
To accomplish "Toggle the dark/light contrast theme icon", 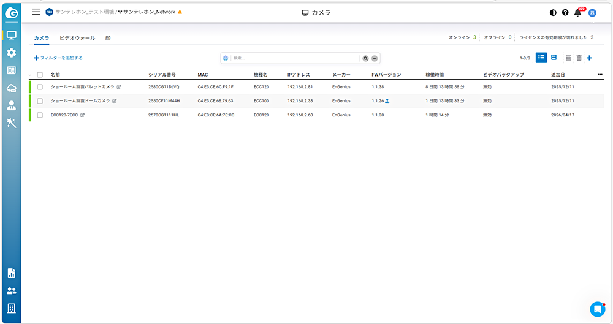I will (553, 12).
